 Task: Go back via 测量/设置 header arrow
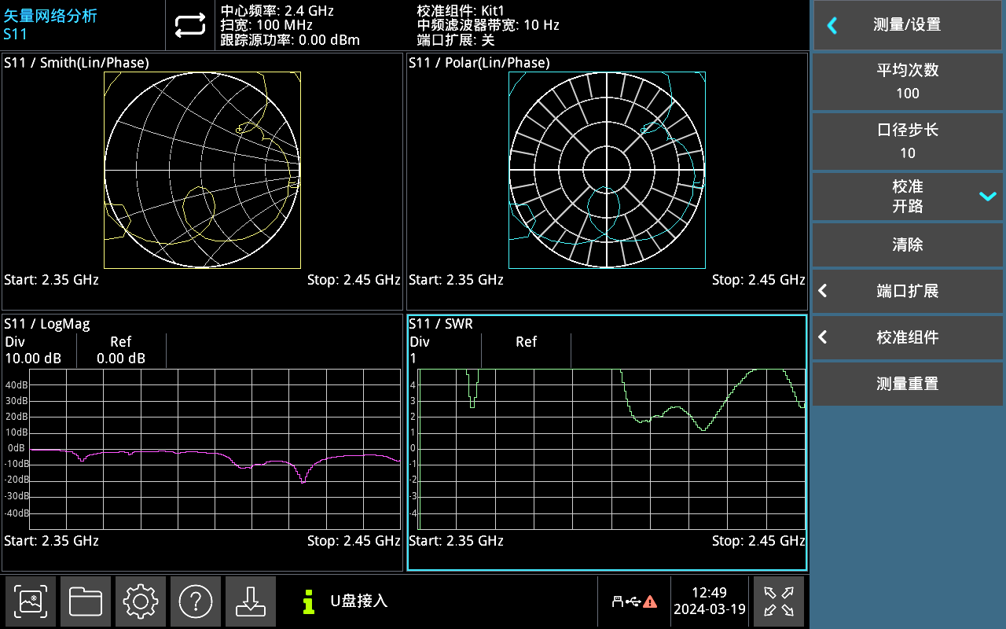tap(832, 25)
